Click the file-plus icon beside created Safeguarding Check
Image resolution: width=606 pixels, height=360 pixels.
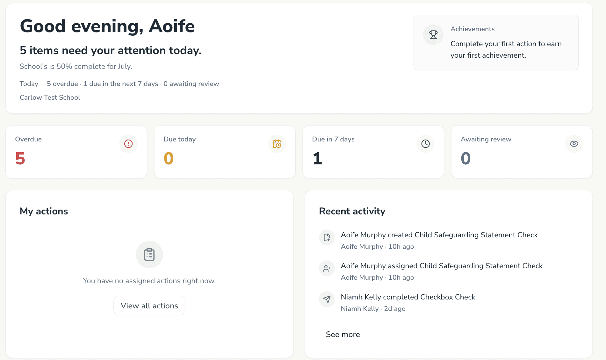pos(327,237)
